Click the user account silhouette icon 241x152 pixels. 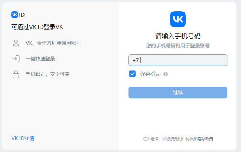(x=16, y=43)
